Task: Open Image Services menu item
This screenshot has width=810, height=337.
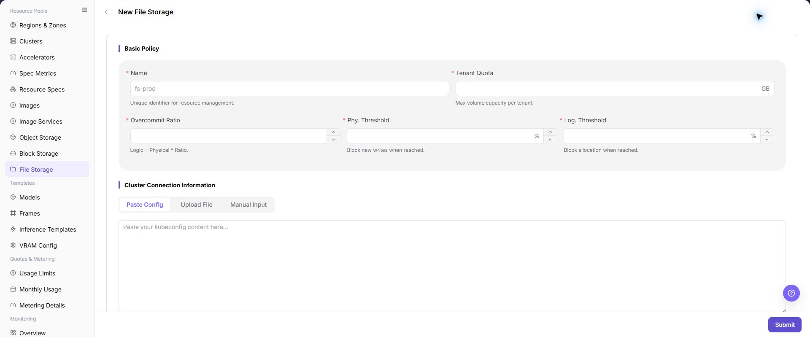Action: 47,121
